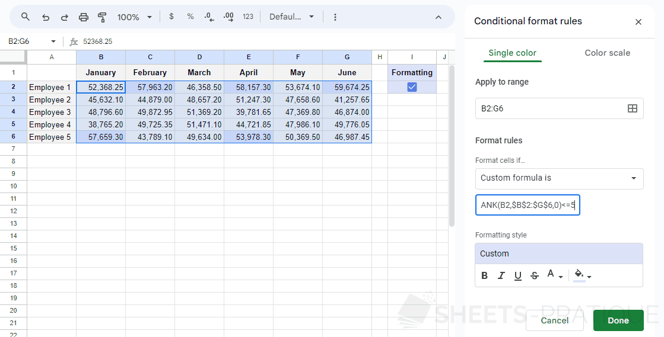Select cell with value 44,879.00

point(150,100)
